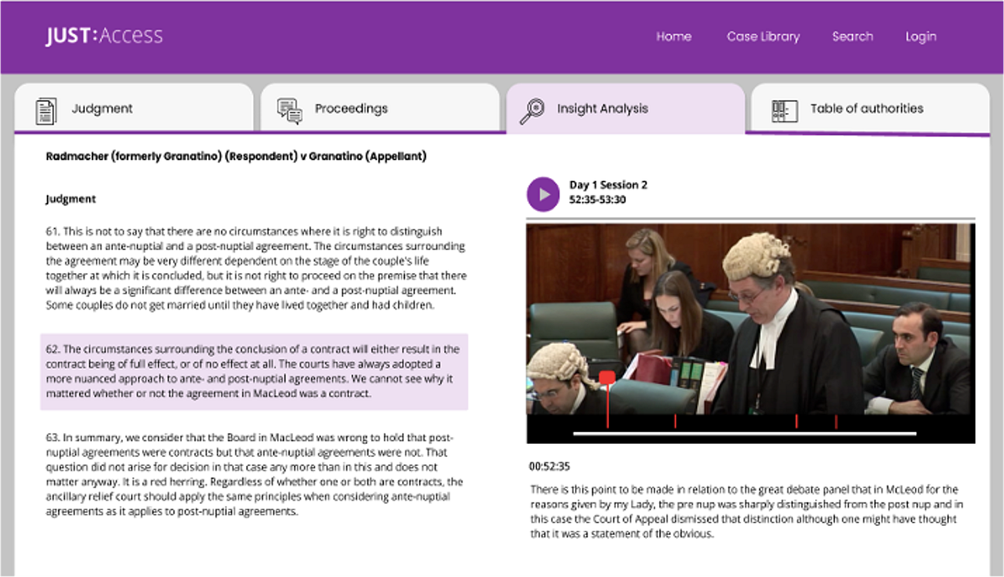The image size is (1004, 577).
Task: Click the timestamp 00:52:35
Action: [550, 467]
